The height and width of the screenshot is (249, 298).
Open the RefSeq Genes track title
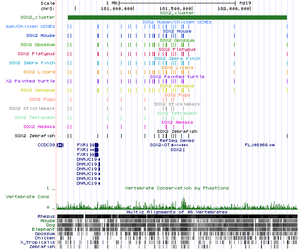click(x=180, y=140)
